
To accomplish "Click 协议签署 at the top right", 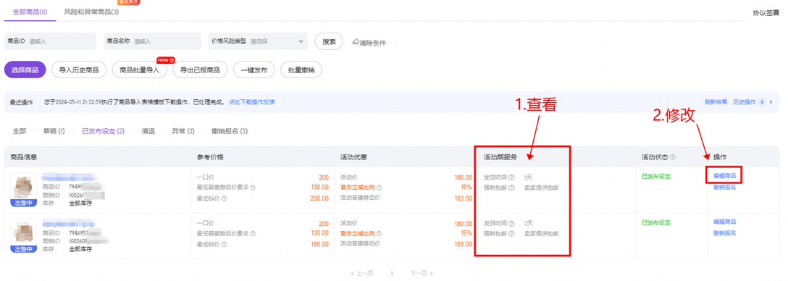I will pos(766,13).
